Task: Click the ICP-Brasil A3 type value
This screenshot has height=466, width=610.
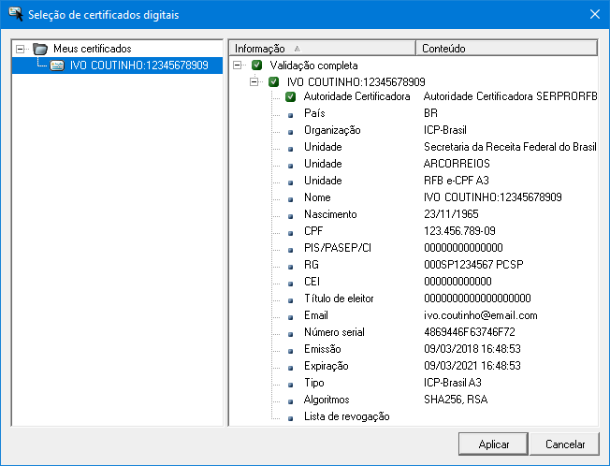Action: pyautogui.click(x=453, y=383)
